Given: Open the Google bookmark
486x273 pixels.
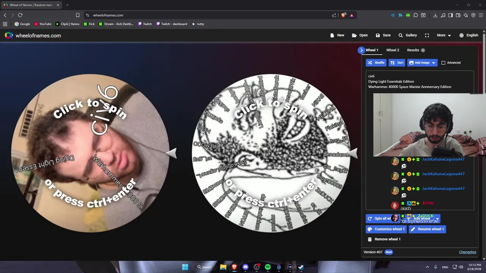Looking at the screenshot, I should tap(22, 24).
